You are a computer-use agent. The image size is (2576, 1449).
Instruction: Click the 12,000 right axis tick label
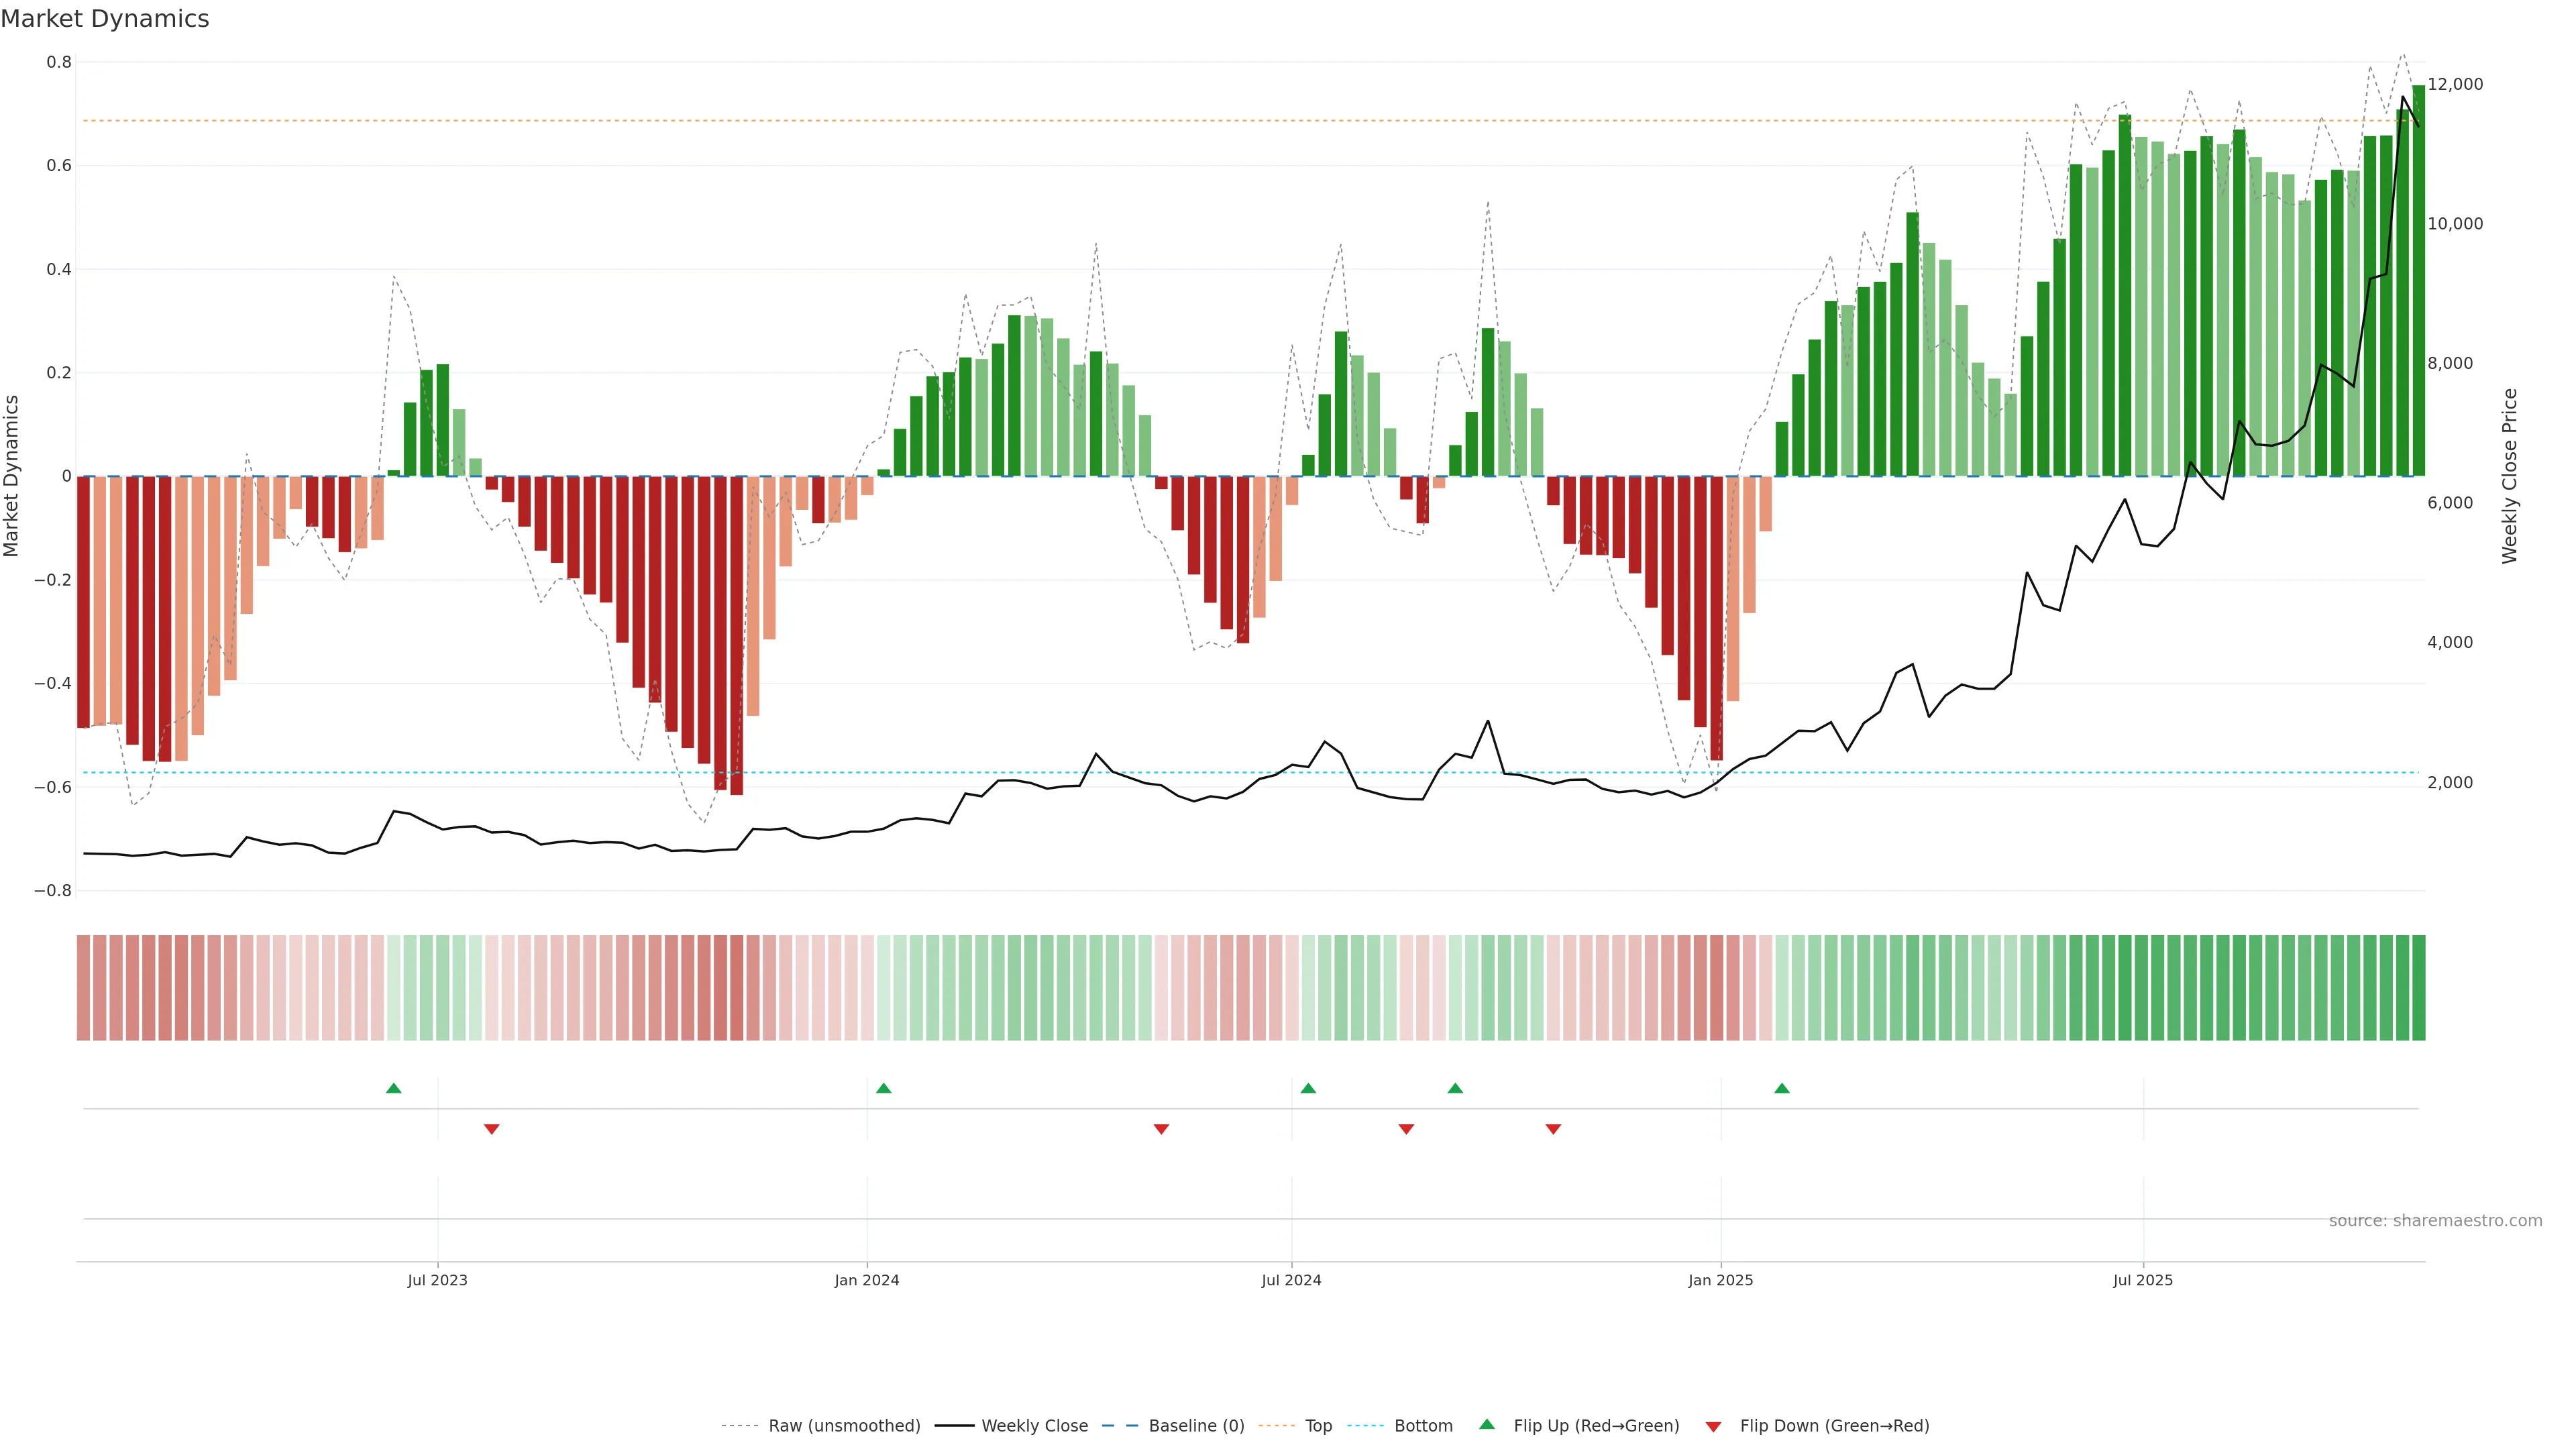(x=2455, y=85)
